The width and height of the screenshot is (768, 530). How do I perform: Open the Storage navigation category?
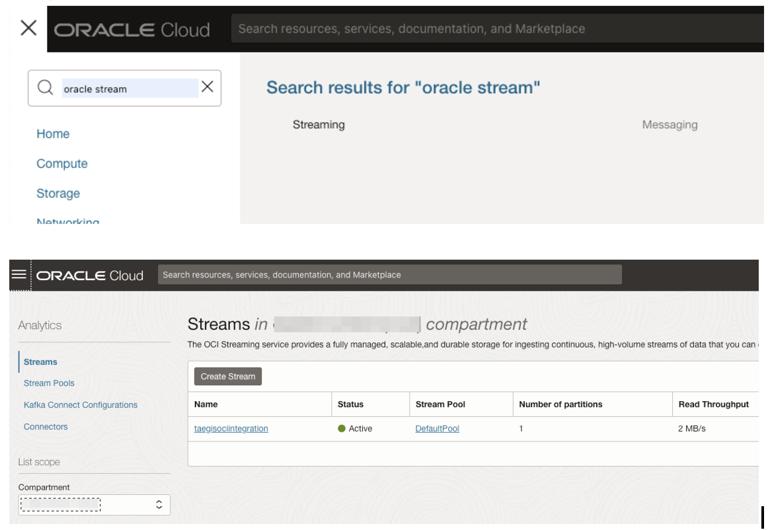click(x=58, y=194)
